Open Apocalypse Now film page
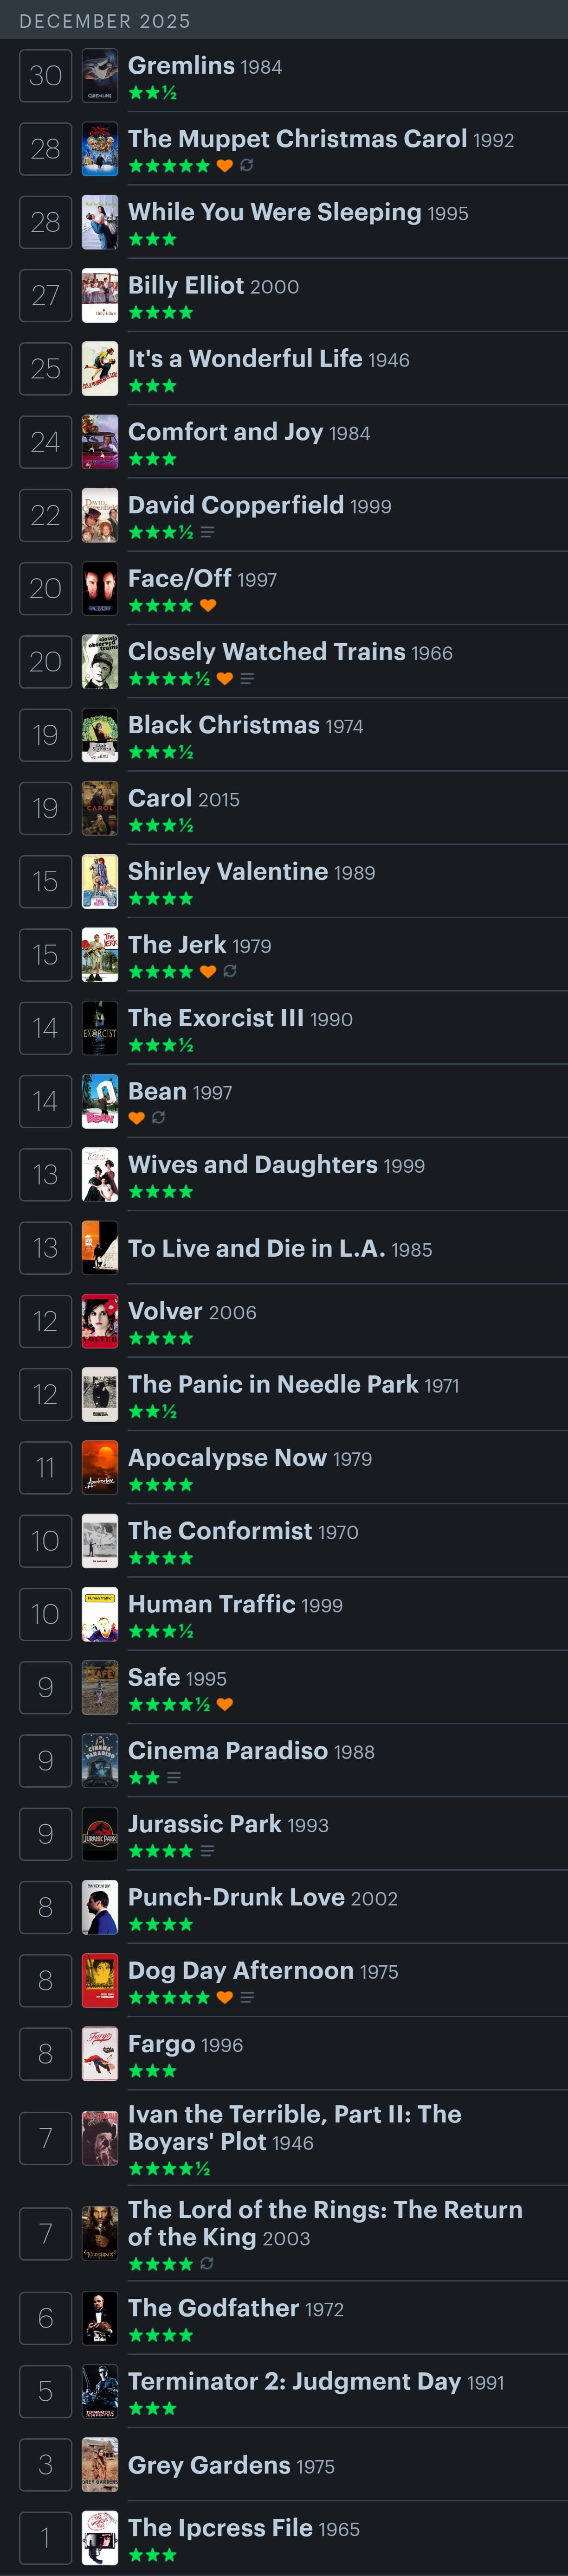Viewport: 568px width, 2576px height. [227, 1458]
